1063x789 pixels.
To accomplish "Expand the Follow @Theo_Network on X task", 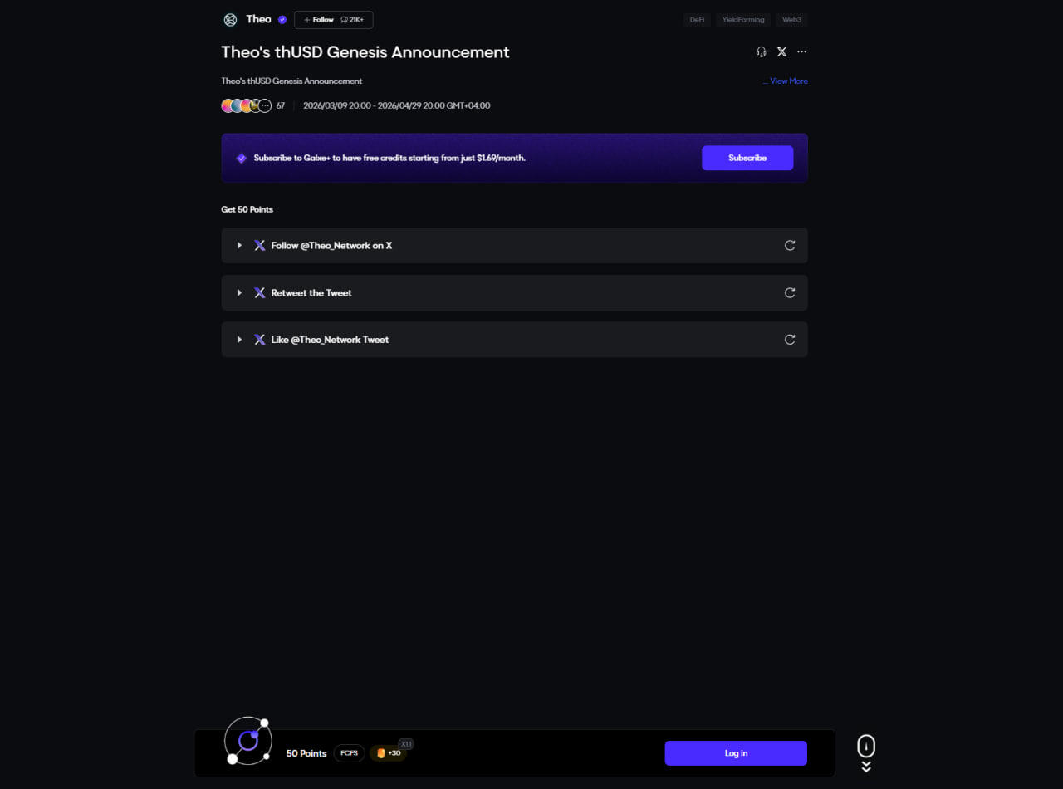I will (239, 246).
